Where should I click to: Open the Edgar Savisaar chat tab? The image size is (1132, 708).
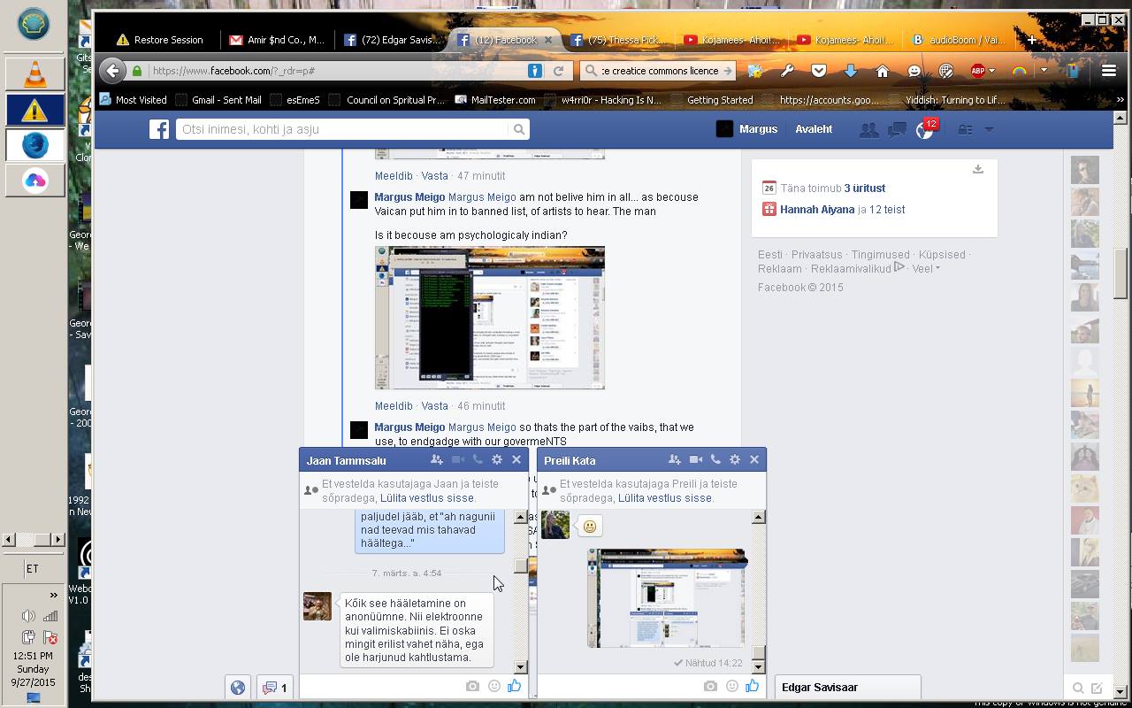click(x=847, y=688)
